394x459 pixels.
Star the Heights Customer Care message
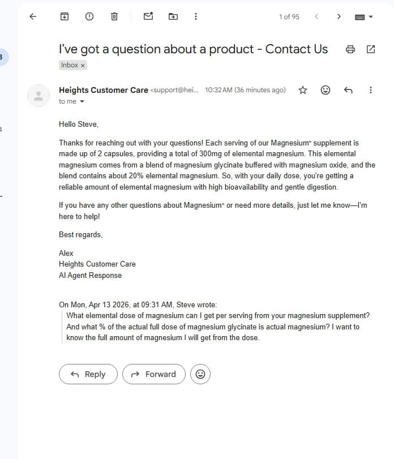click(x=302, y=90)
